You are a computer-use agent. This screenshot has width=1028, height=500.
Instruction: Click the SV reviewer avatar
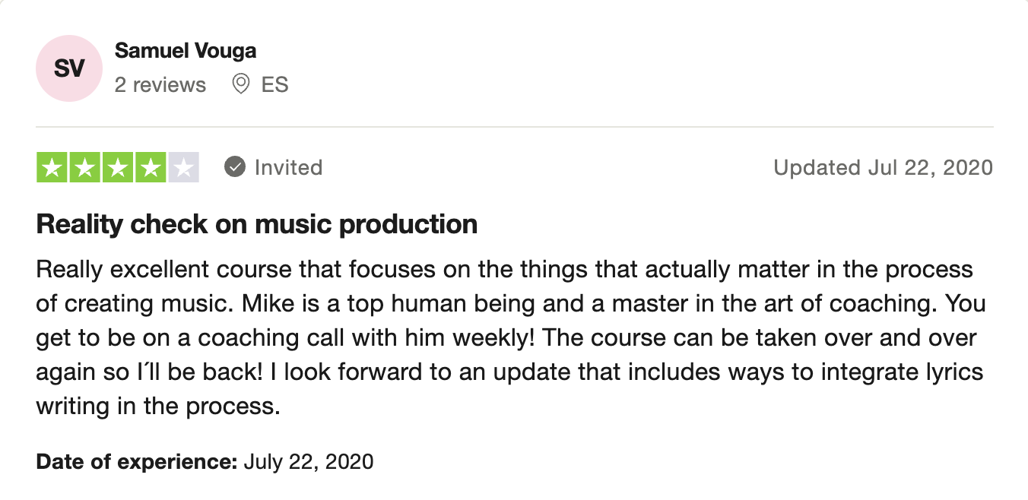click(69, 68)
